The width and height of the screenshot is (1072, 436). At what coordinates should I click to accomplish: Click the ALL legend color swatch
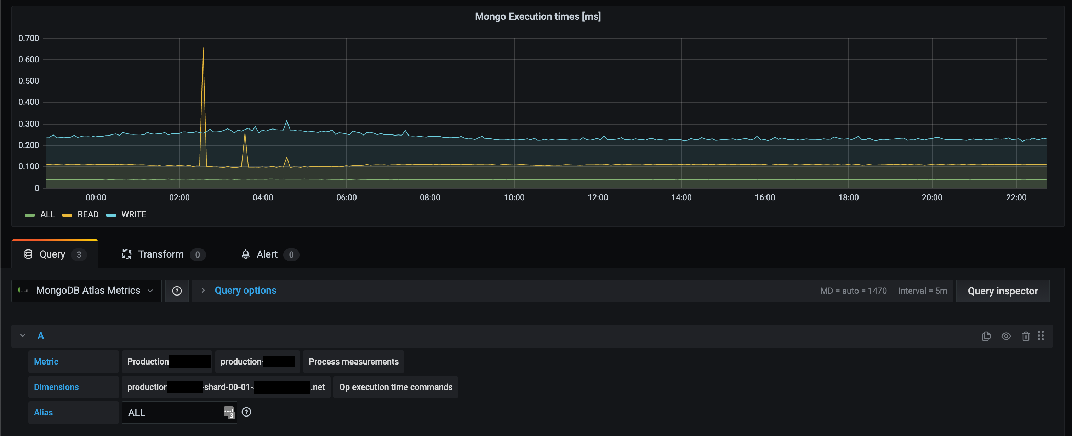pyautogui.click(x=29, y=215)
